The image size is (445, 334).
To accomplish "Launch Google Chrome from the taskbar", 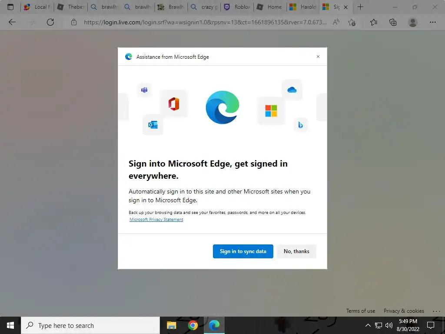I will point(193,325).
